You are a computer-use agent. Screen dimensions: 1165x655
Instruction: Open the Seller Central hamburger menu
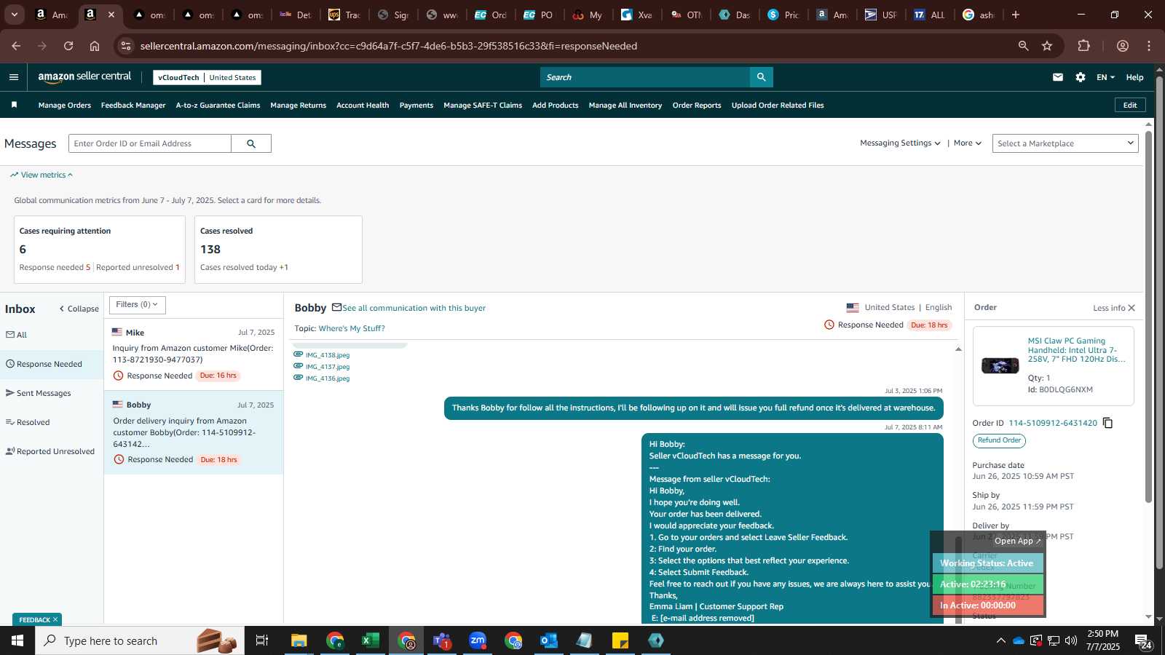(14, 77)
